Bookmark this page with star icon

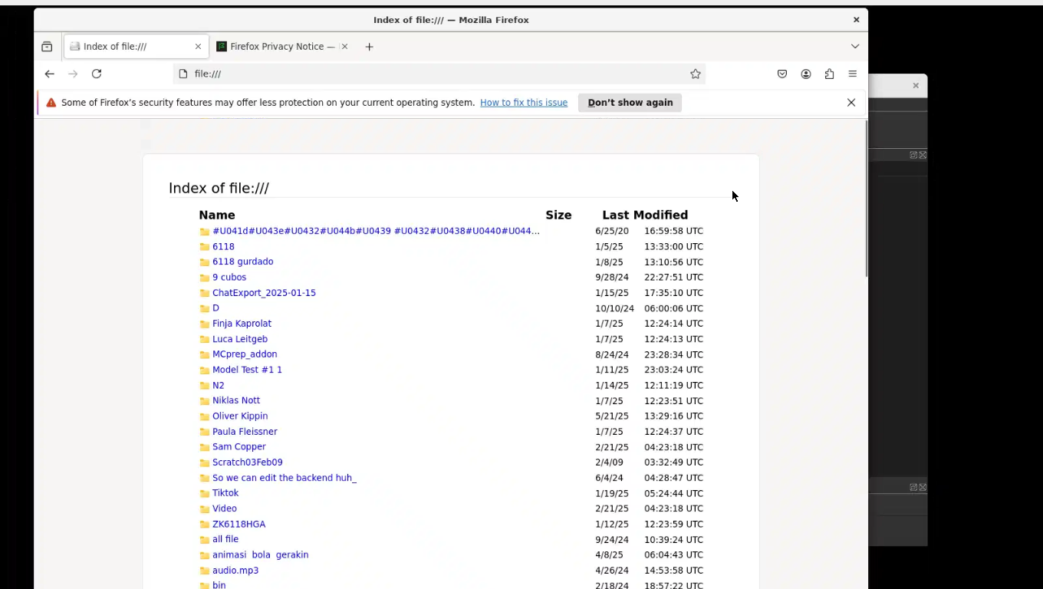(x=695, y=74)
